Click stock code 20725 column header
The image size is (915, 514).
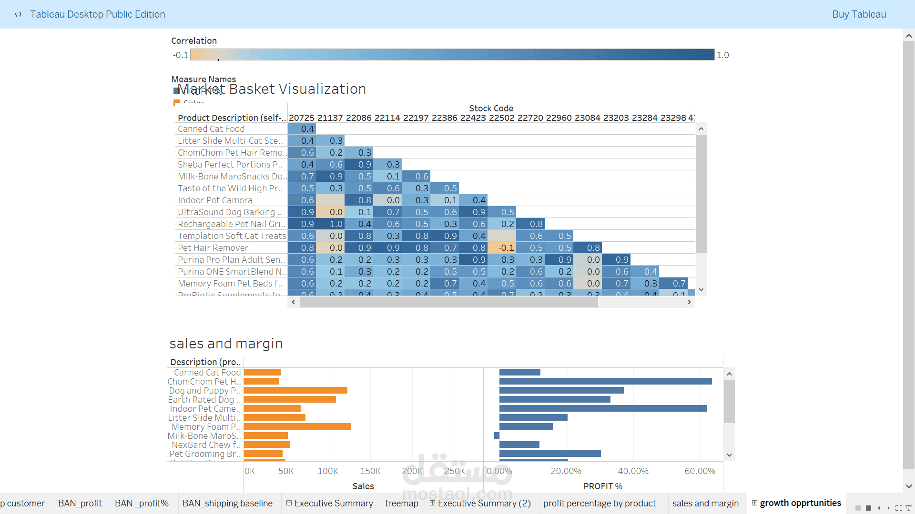(302, 118)
